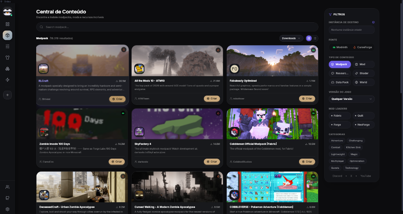This screenshot has height=214, width=403.
Task: Click Criar on the RLCraft card
Action: click(x=117, y=99)
